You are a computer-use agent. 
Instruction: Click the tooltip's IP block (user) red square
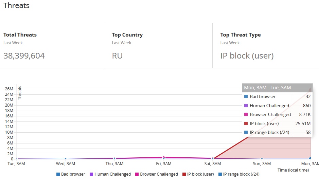pyautogui.click(x=246, y=124)
